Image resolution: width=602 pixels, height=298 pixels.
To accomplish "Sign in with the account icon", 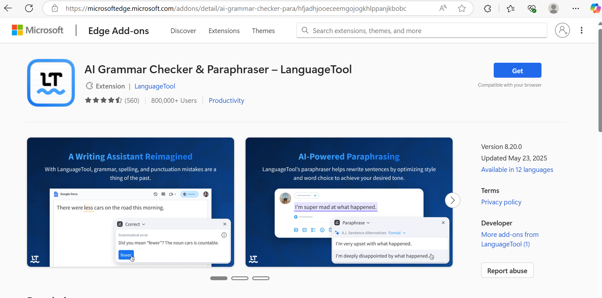I will pos(563,30).
